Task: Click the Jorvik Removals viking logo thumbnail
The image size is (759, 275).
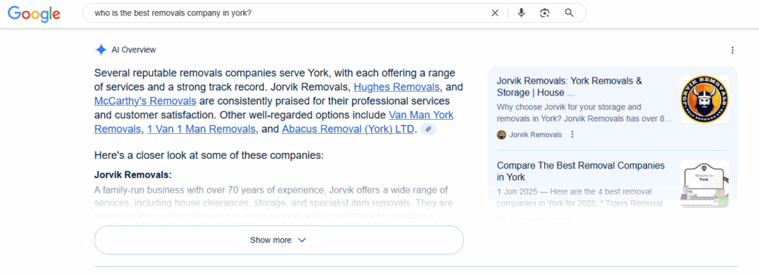Action: tap(704, 99)
